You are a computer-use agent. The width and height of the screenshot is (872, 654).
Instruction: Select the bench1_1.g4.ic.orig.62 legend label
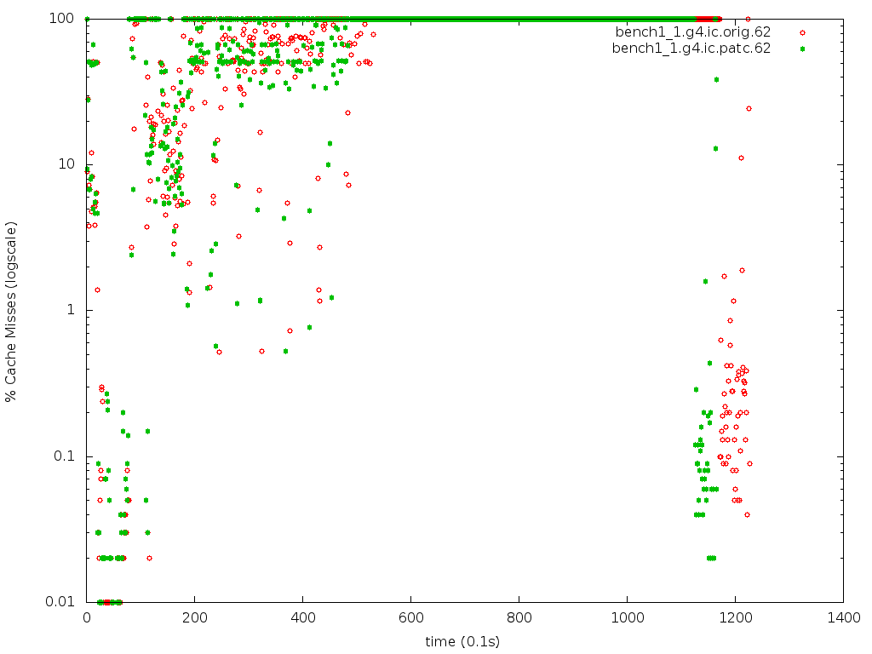pyautogui.click(x=692, y=32)
